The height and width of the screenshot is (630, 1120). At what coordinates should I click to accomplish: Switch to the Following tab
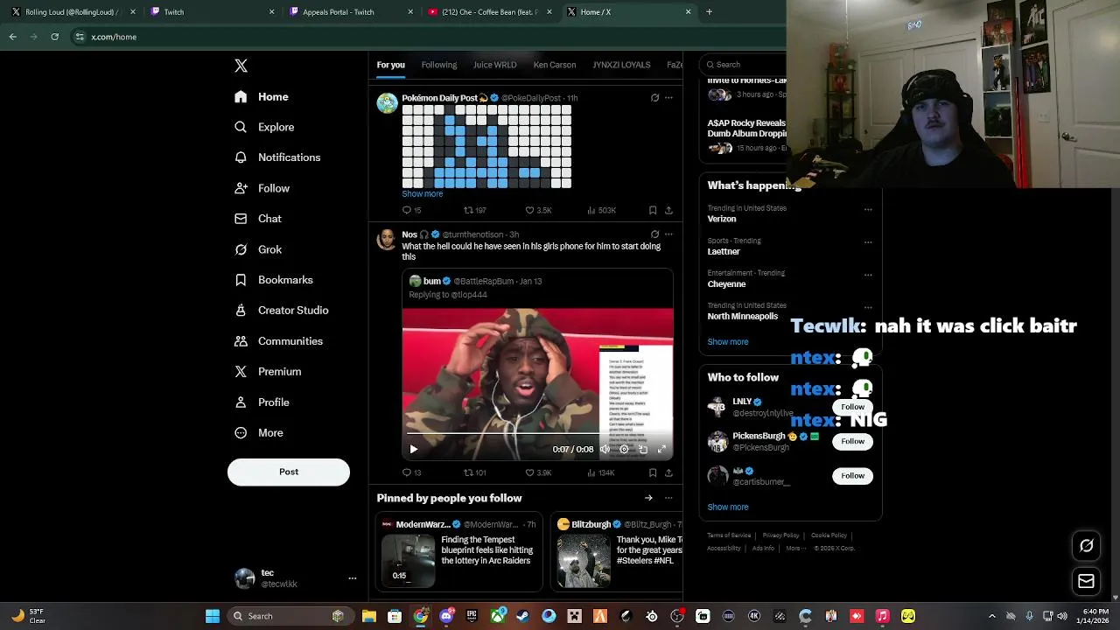(x=439, y=65)
